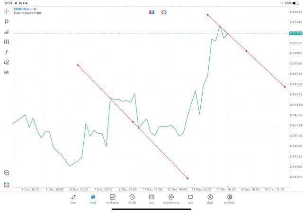Open the ประวัติ history tab

132,199
